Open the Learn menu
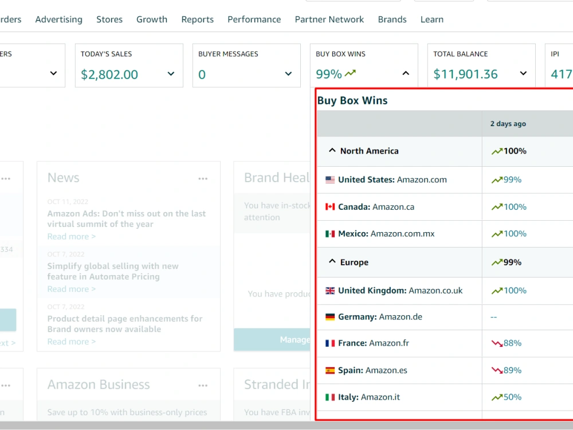The width and height of the screenshot is (573, 430). point(431,19)
